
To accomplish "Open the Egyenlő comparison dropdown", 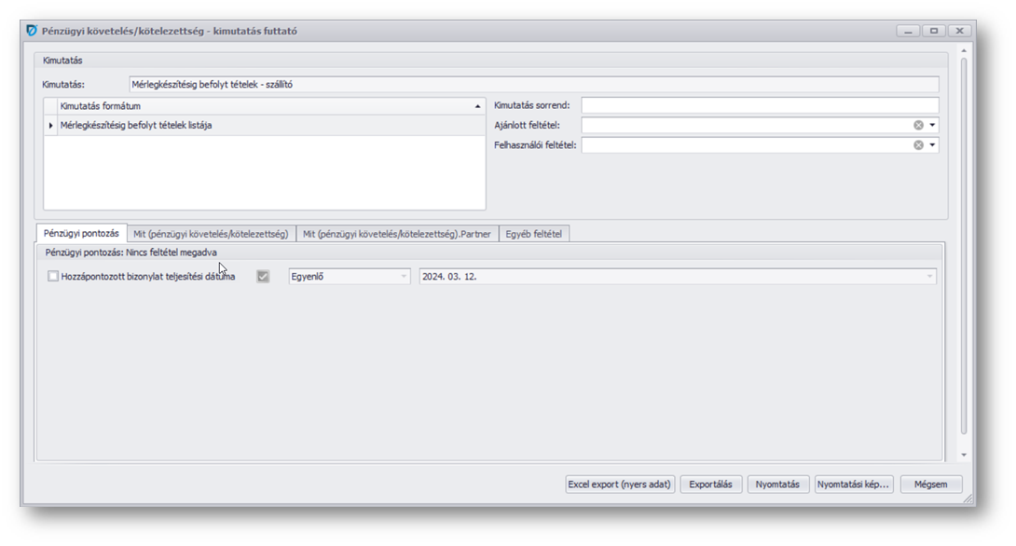I will 404,277.
